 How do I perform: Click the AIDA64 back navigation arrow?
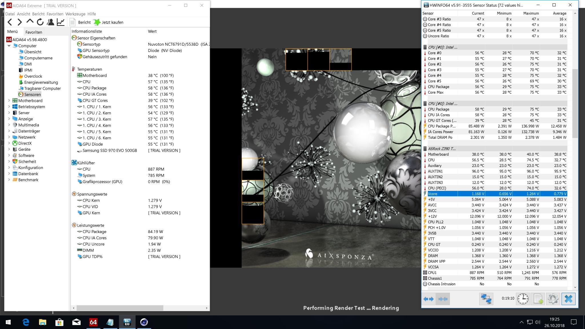tap(10, 22)
